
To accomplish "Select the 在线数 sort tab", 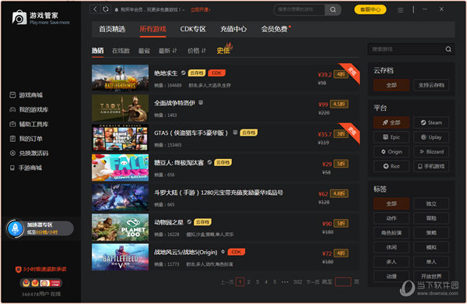I will click(121, 51).
